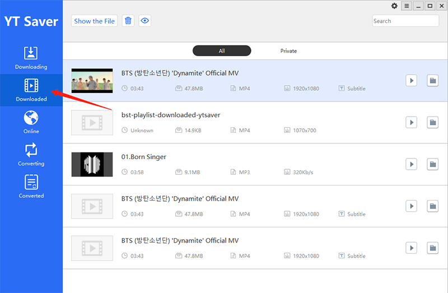
Task: Open the Converting section
Action: pos(31,155)
